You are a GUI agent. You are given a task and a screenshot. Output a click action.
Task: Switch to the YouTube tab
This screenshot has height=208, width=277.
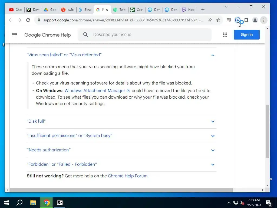[x=15, y=10]
